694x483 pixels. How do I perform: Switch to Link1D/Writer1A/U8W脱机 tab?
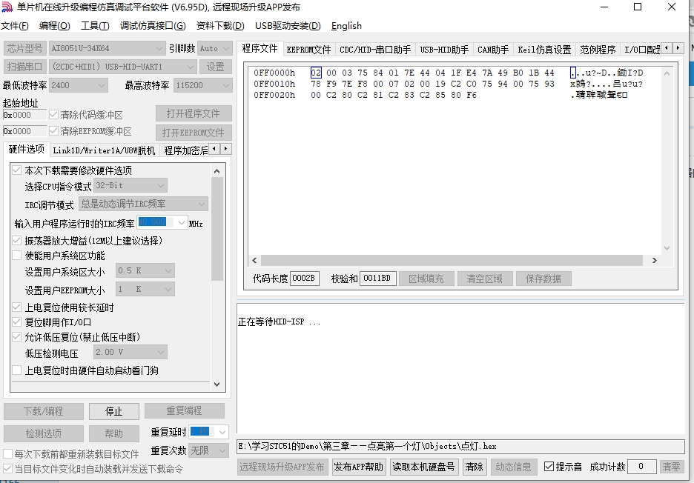(x=104, y=150)
